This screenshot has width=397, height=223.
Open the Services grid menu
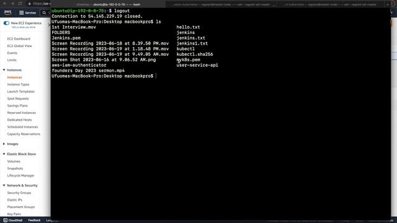pyautogui.click(x=27, y=12)
